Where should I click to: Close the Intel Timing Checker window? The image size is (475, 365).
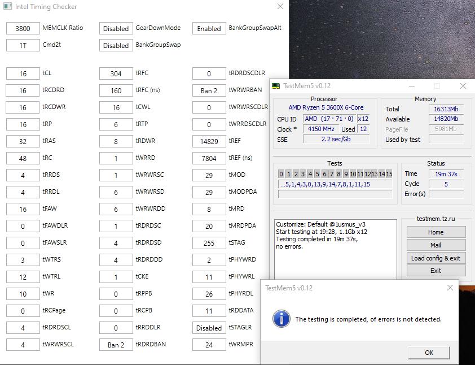tap(280, 6)
